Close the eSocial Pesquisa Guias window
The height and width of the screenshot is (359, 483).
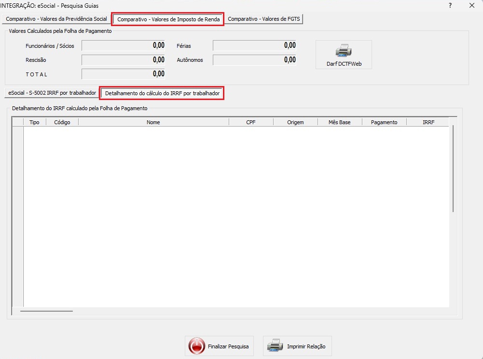[472, 5]
